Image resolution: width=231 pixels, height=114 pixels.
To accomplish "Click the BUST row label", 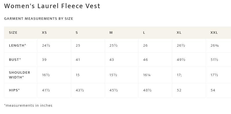I will (x=15, y=60).
